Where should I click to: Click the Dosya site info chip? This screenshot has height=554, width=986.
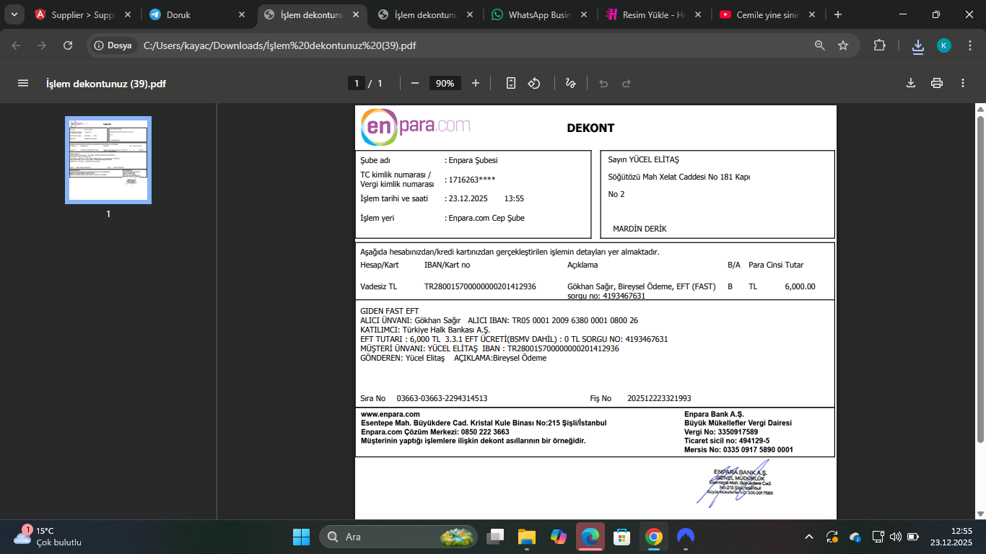point(113,45)
